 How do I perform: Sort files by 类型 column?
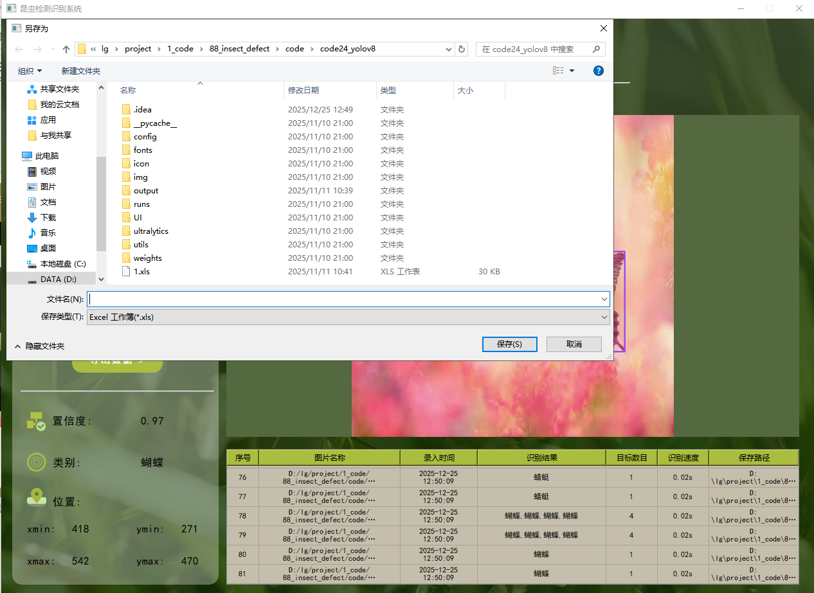[388, 91]
